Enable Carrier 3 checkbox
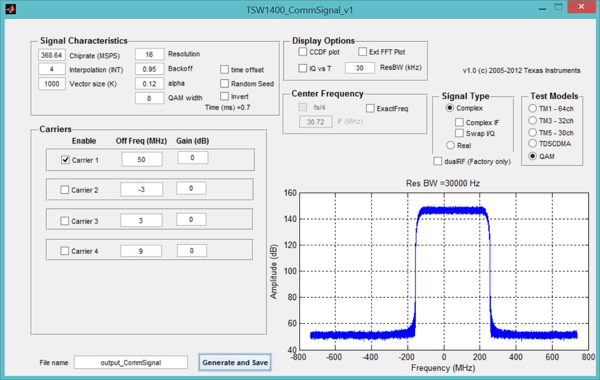 (65, 221)
